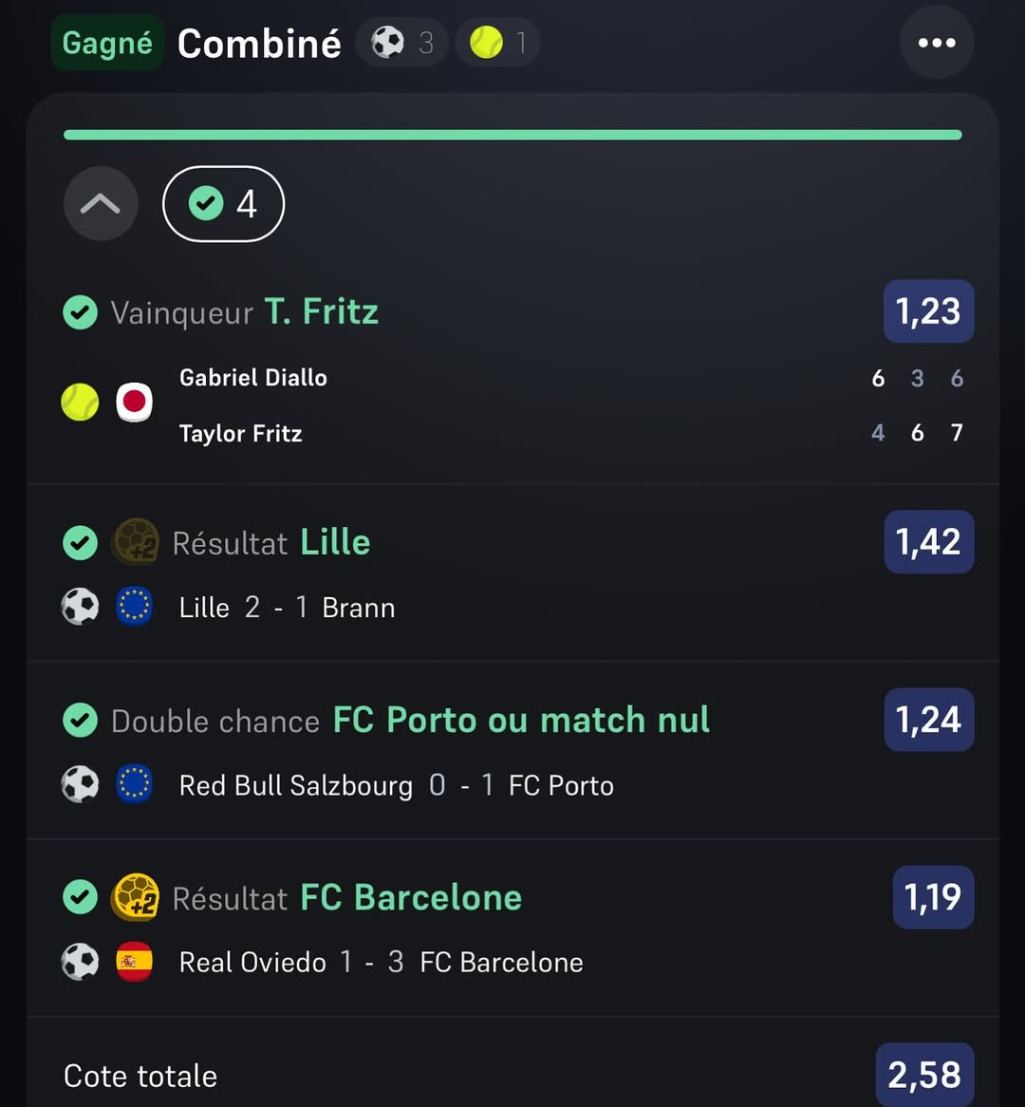Open the three-dots options menu
1025x1107 pixels.
click(936, 43)
